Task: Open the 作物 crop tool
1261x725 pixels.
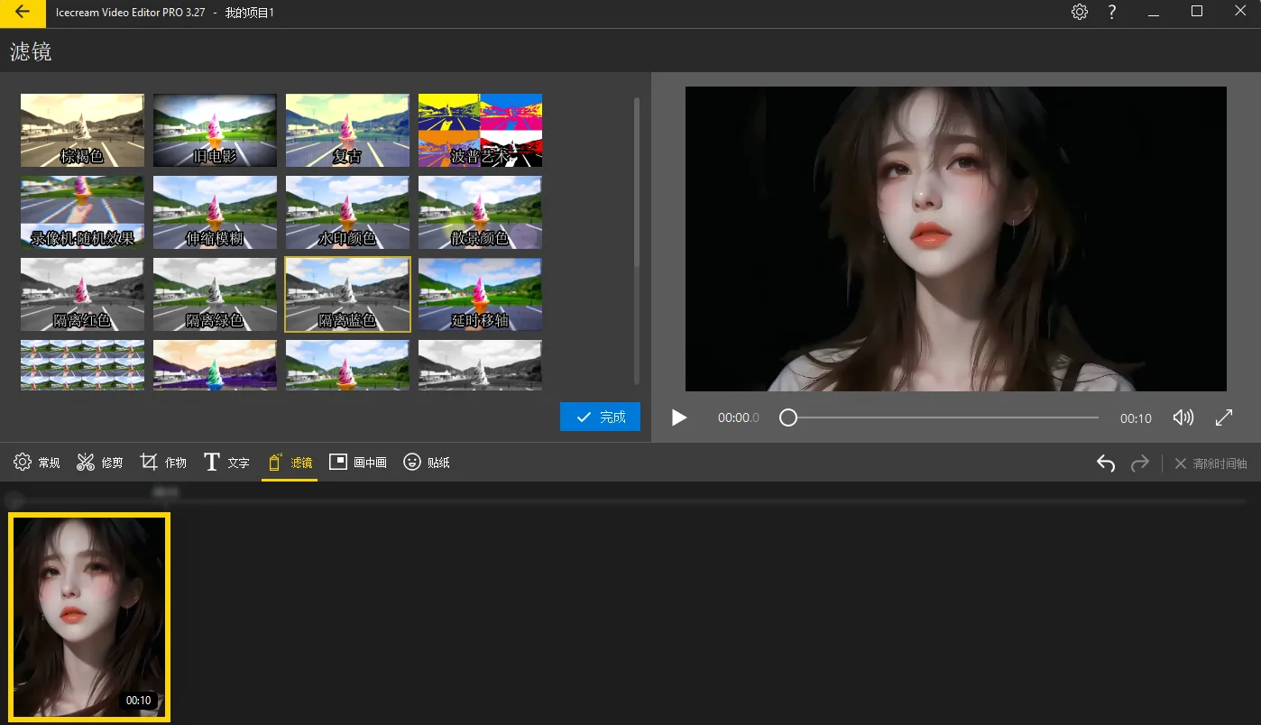Action: pos(163,463)
